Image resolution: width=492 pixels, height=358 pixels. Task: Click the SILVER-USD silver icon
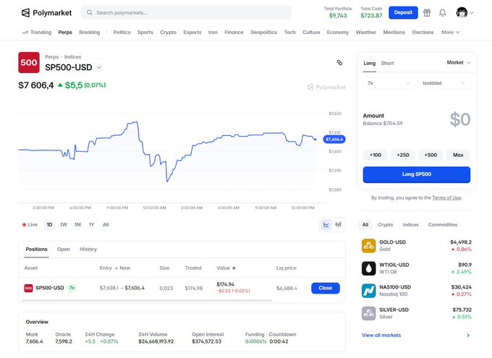point(368,313)
